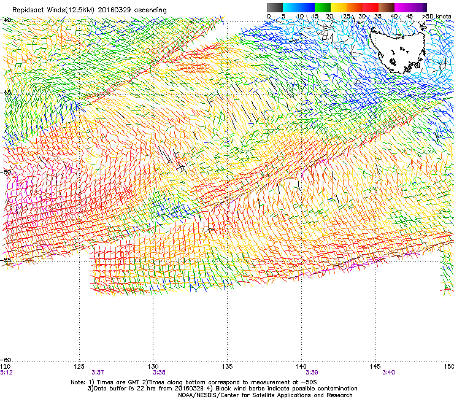Click the 3:40 pass time label
The image size is (454, 399).
tap(388, 373)
